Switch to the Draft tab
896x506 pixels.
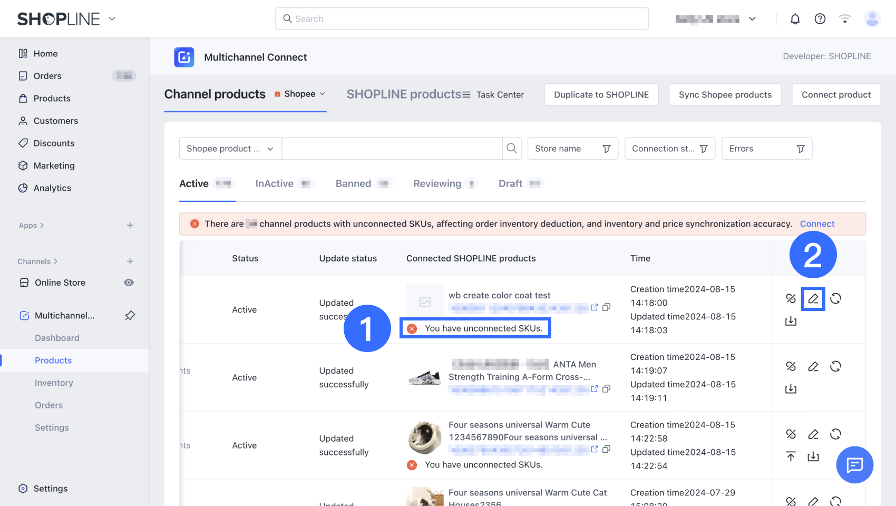(x=510, y=183)
